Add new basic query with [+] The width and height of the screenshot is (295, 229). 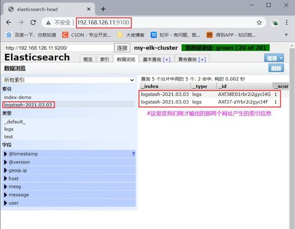coord(167,60)
